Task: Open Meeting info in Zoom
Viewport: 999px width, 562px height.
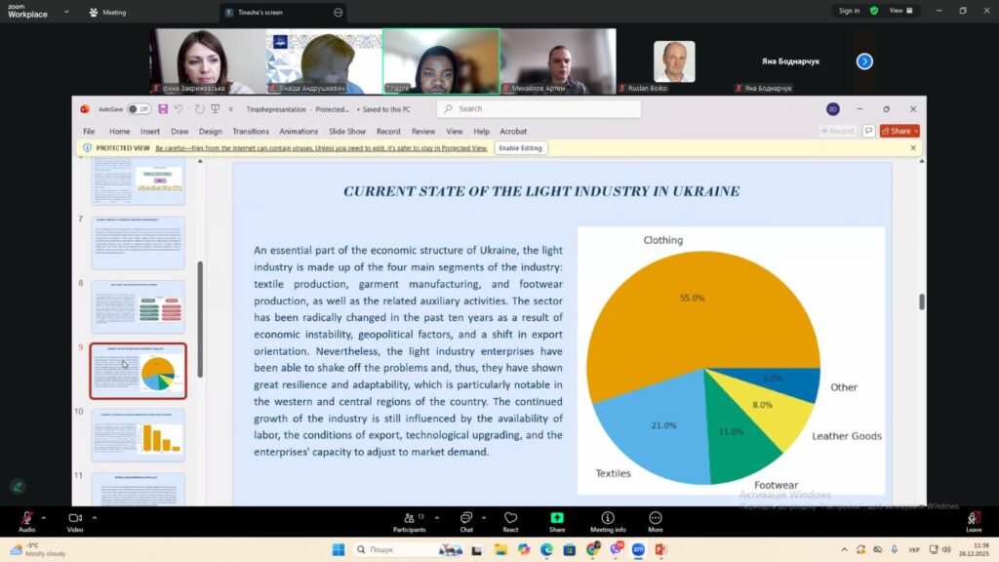Action: click(x=608, y=518)
